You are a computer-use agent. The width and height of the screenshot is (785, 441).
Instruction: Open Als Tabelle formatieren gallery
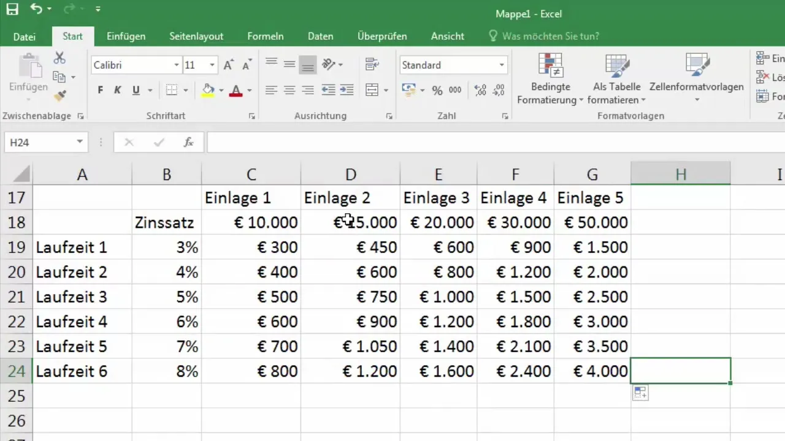click(x=617, y=78)
